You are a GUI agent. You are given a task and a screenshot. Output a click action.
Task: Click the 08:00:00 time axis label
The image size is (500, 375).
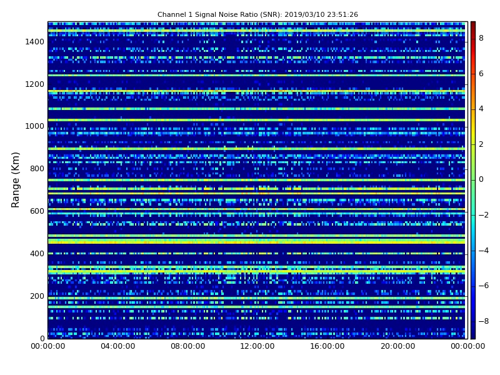[188, 346]
